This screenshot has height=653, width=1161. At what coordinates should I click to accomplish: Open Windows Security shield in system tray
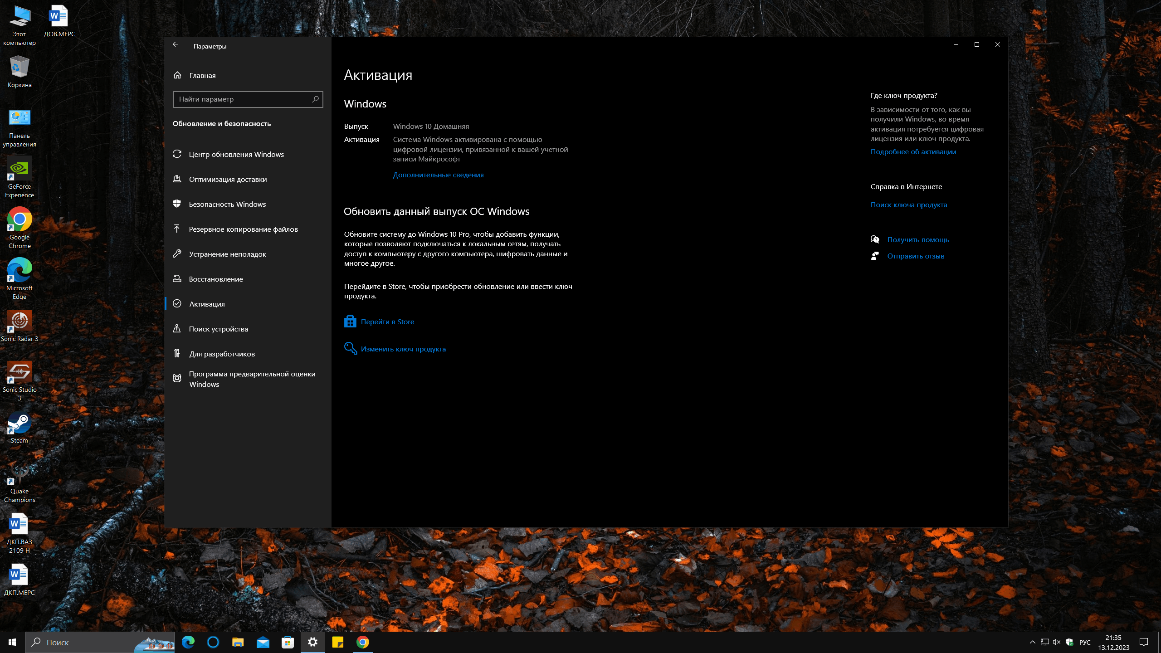[x=1069, y=642]
